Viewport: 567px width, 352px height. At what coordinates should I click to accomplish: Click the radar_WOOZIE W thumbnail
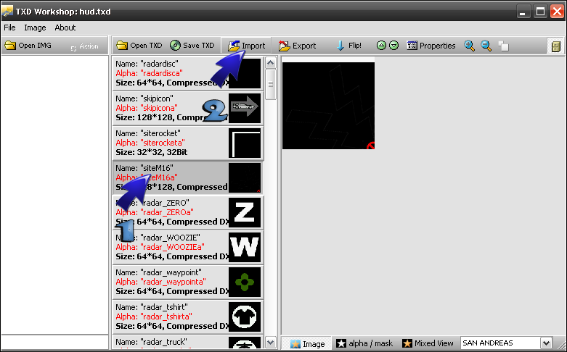coord(245,247)
